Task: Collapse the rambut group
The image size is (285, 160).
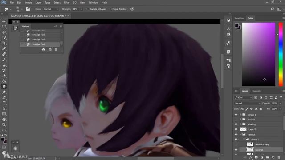Action: 240,134
